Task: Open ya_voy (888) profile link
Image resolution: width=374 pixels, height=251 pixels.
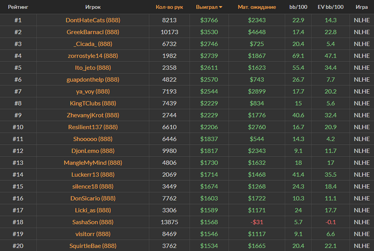Action: coord(93,91)
